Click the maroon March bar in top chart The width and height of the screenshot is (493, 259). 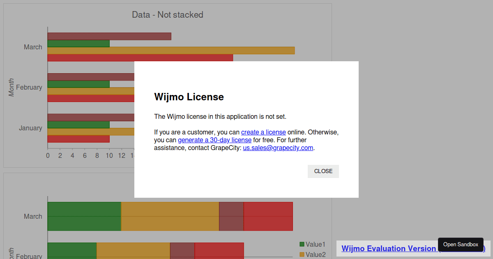[109, 37]
